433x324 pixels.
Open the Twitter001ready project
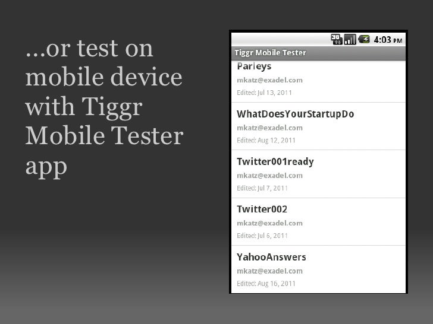coord(318,174)
